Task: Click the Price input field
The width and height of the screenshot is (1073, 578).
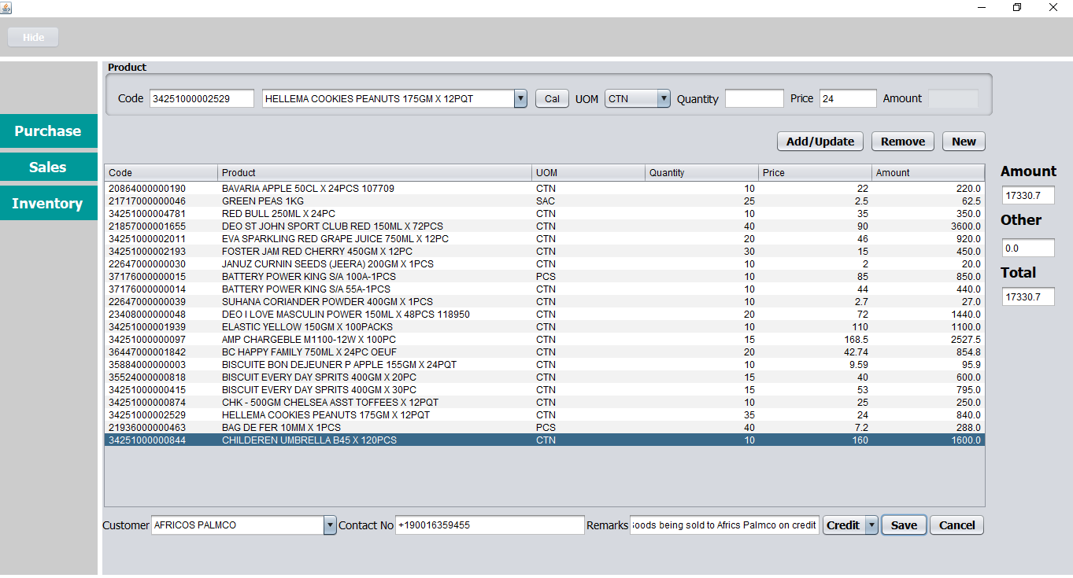Action: click(x=848, y=99)
